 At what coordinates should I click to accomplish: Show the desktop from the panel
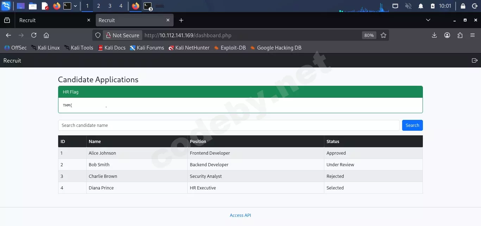coord(21,6)
